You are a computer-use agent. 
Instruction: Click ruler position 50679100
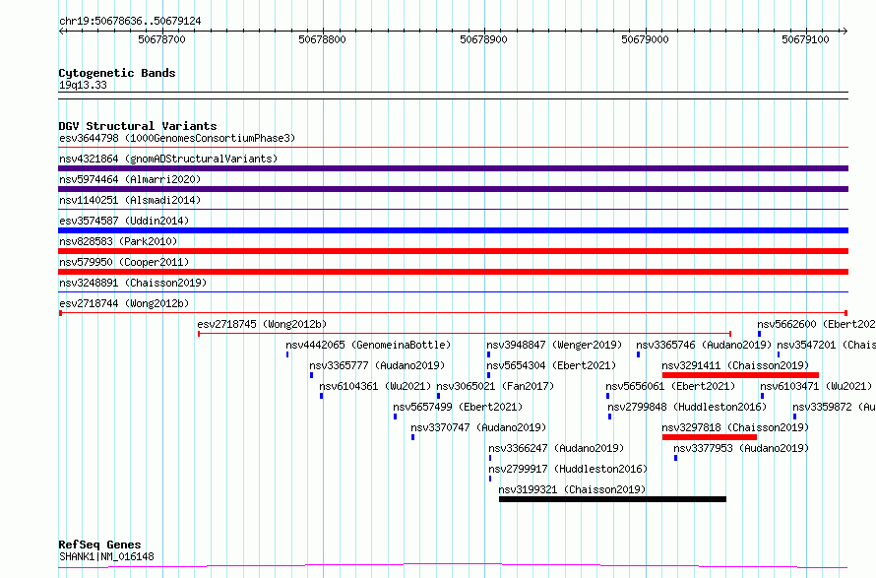tap(805, 39)
